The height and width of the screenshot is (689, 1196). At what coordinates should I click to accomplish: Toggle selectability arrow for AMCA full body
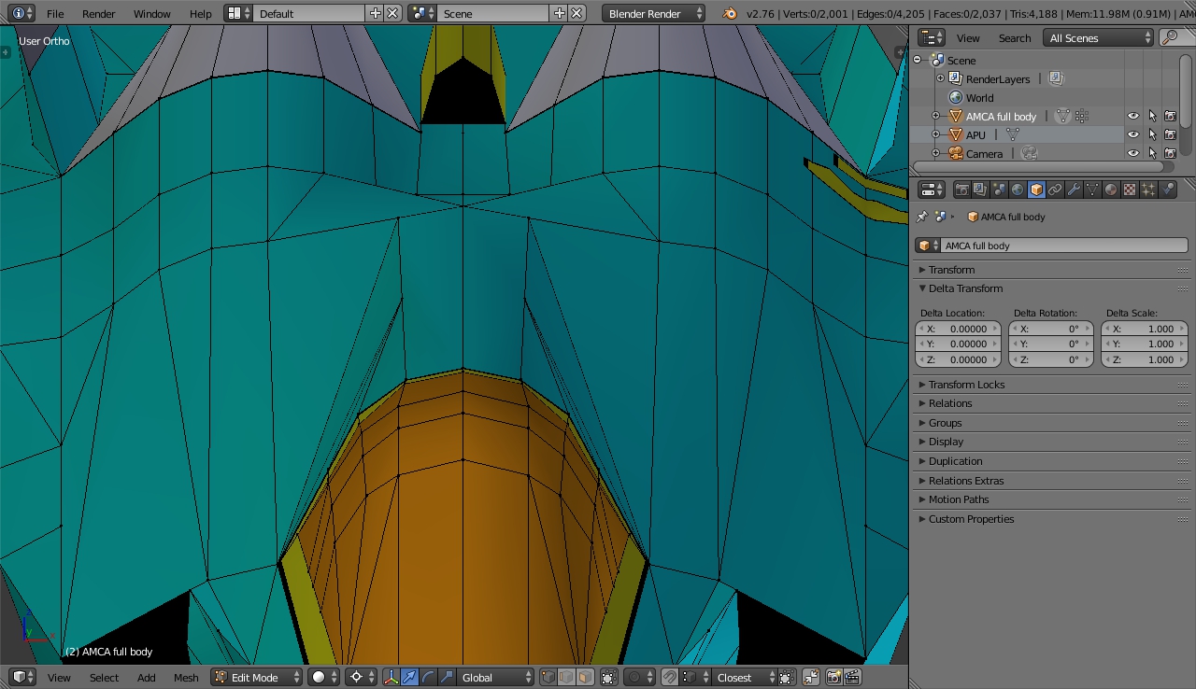point(1152,116)
